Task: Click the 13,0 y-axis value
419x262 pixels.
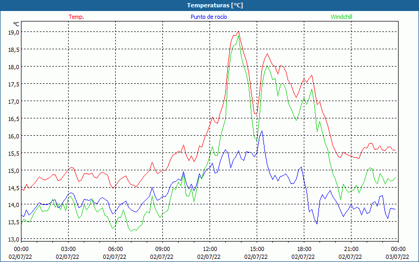Action: pos(14,239)
